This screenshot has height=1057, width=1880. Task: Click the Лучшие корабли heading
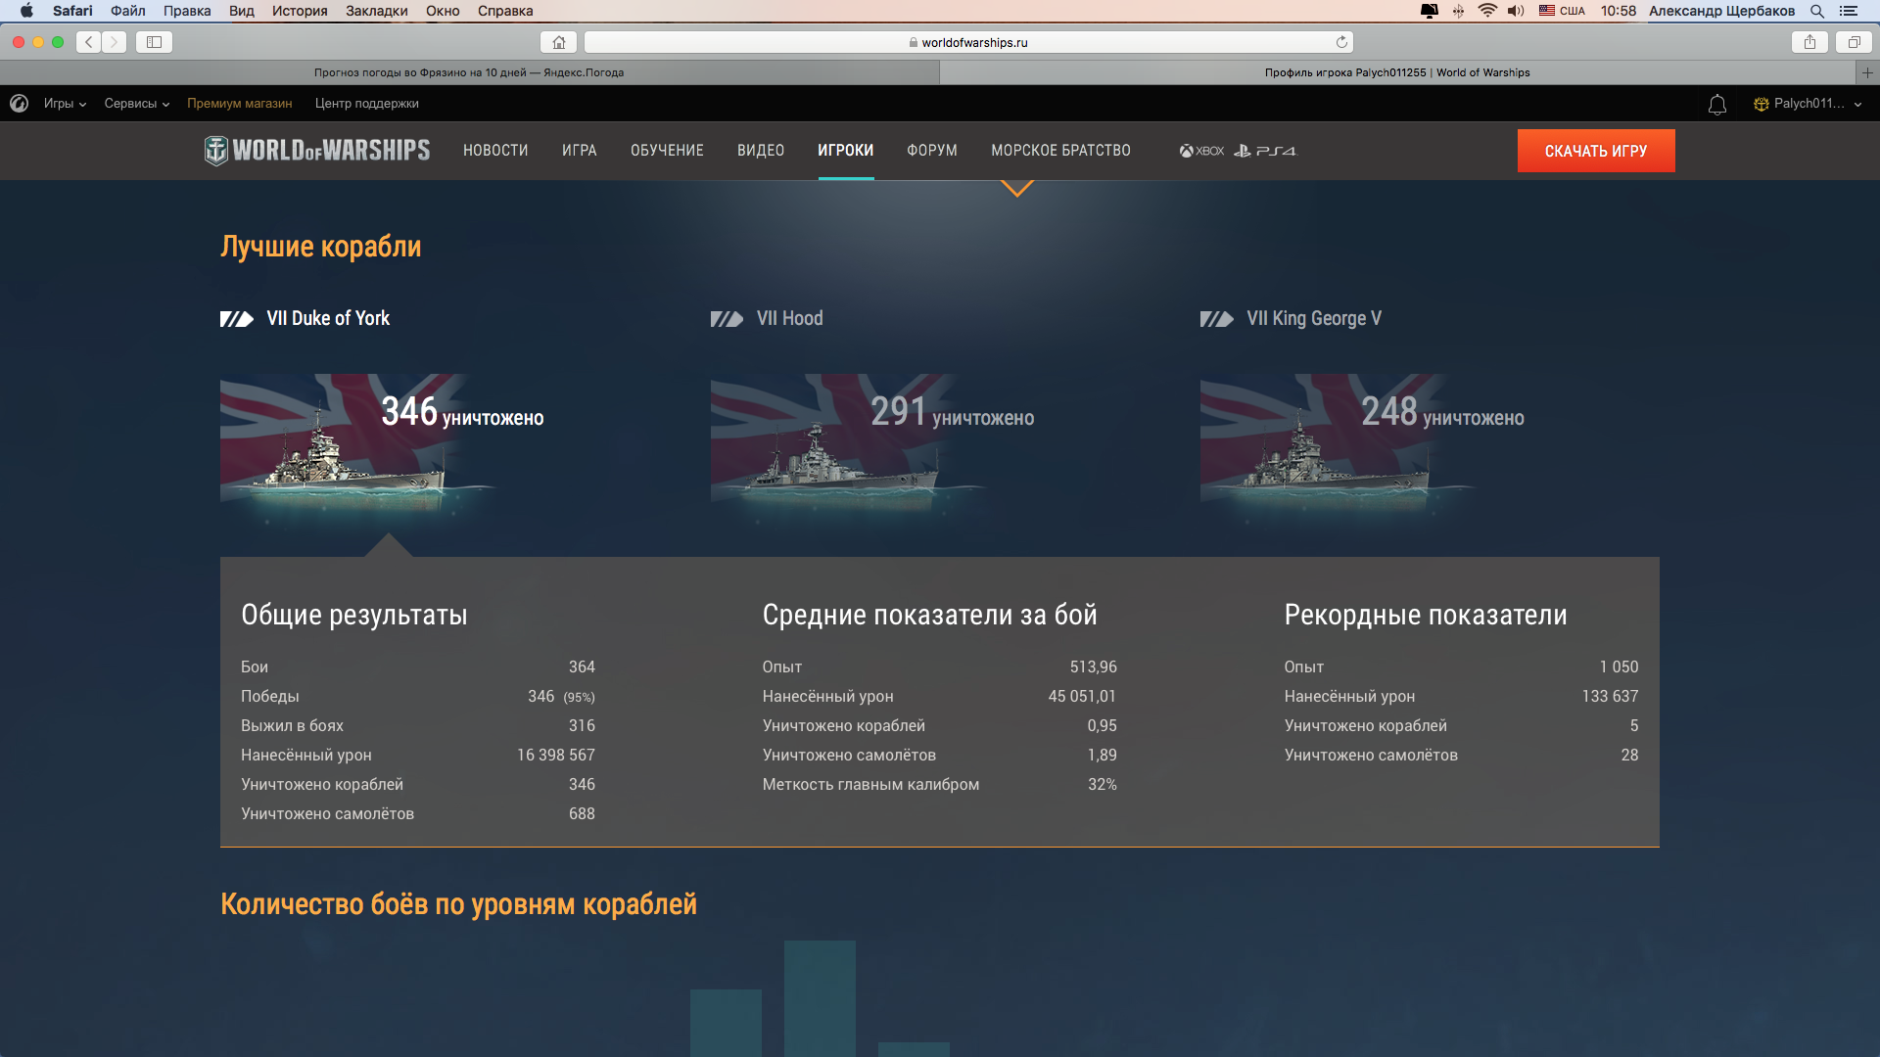click(321, 246)
